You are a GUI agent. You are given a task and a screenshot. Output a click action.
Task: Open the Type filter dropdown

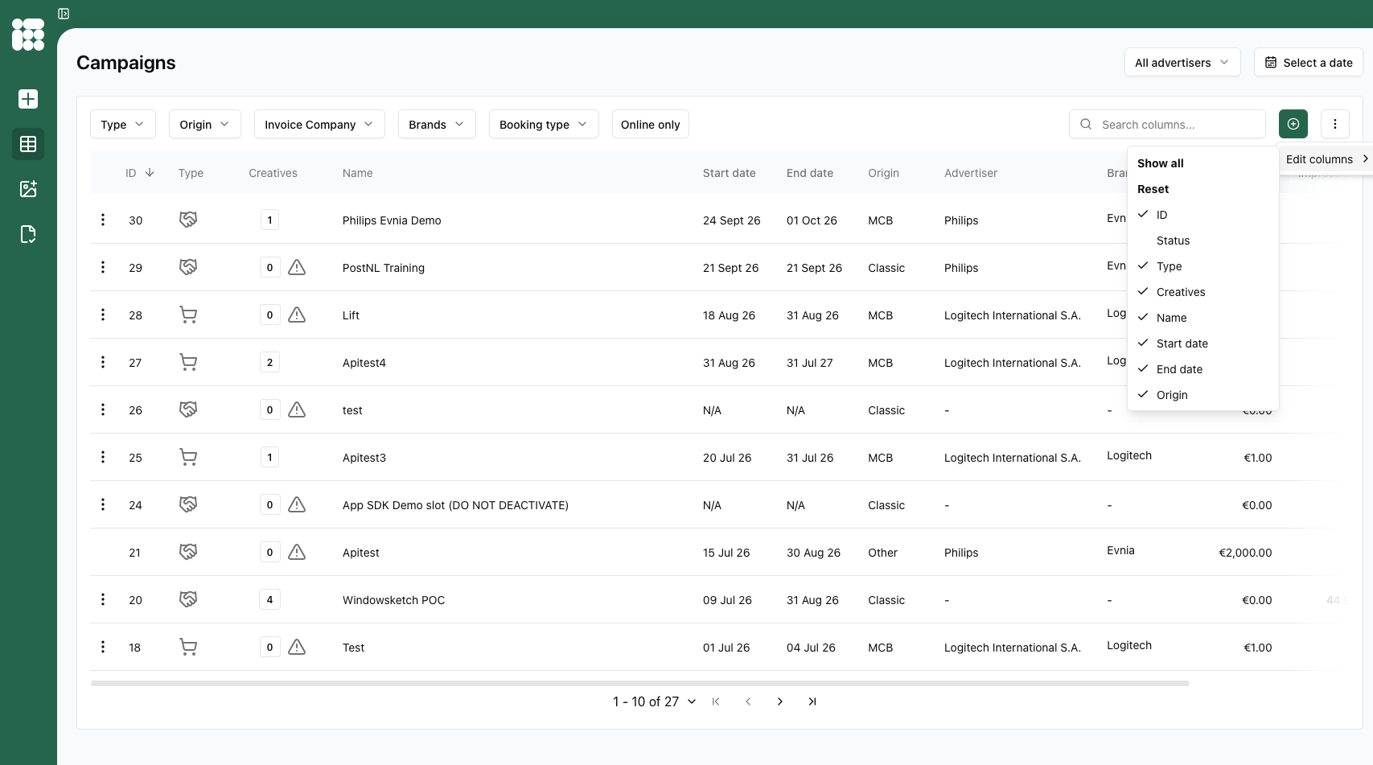(123, 124)
